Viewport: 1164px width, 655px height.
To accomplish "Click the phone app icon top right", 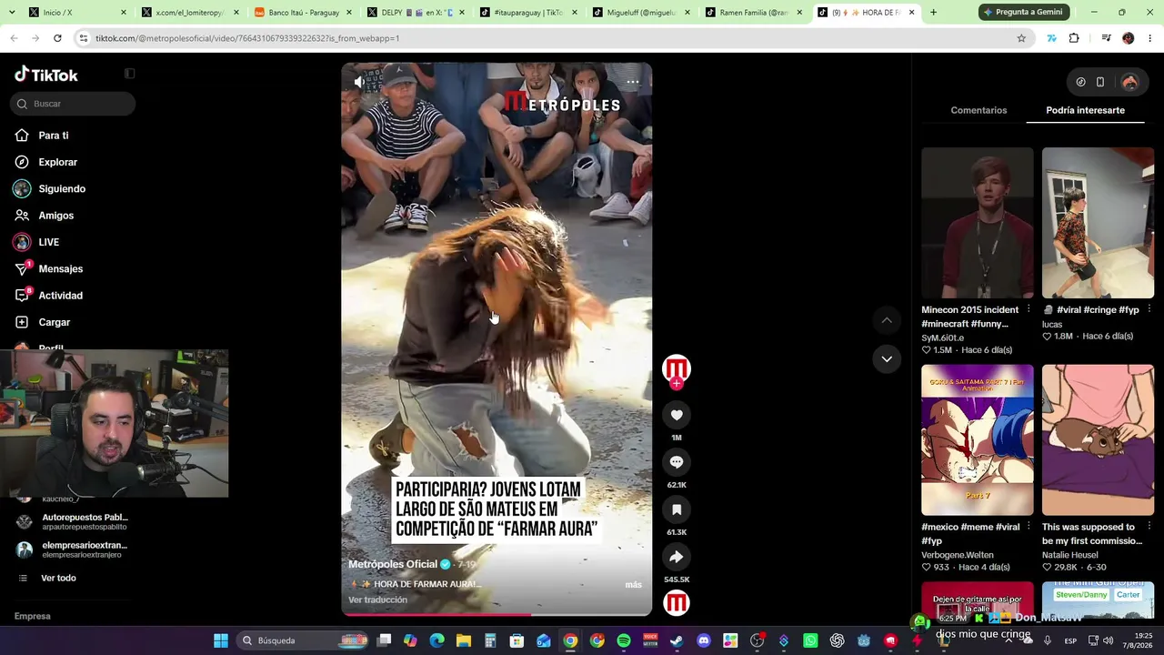I will pyautogui.click(x=1100, y=82).
